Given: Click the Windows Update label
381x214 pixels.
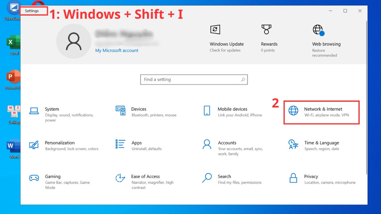Looking at the screenshot, I should (227, 44).
